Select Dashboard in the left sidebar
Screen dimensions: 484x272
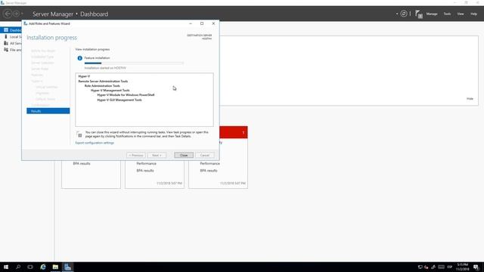point(11,30)
